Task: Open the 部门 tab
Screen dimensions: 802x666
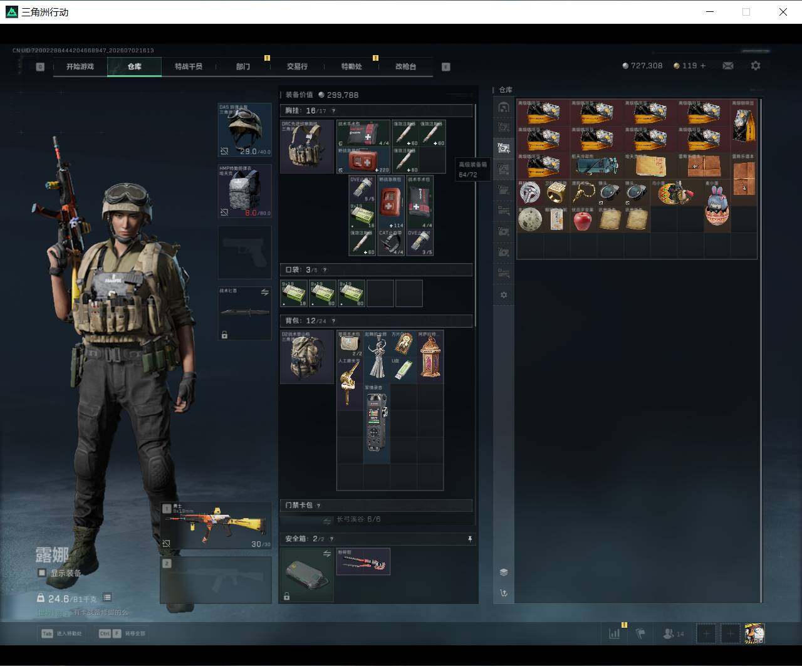Action: click(x=243, y=66)
